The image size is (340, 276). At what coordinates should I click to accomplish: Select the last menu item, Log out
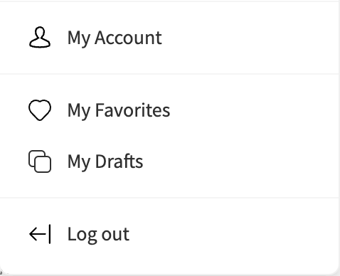(x=169, y=234)
